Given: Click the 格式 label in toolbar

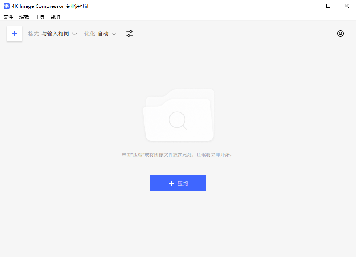Looking at the screenshot, I should point(34,34).
